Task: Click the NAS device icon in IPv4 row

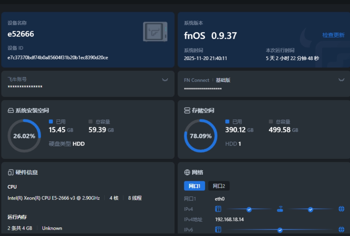Action: 218,209
